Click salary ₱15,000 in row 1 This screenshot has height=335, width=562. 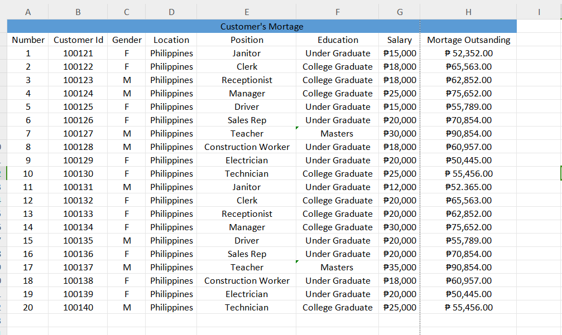tap(400, 54)
